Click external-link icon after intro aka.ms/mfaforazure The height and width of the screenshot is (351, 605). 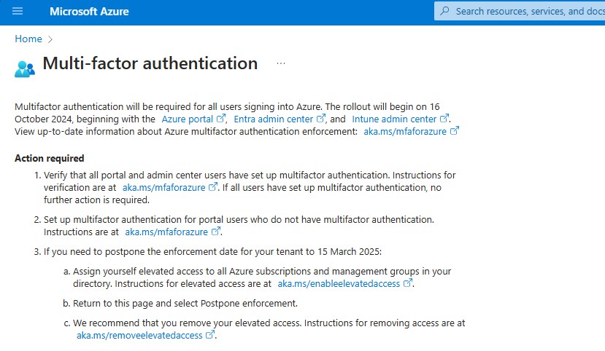pyautogui.click(x=455, y=130)
